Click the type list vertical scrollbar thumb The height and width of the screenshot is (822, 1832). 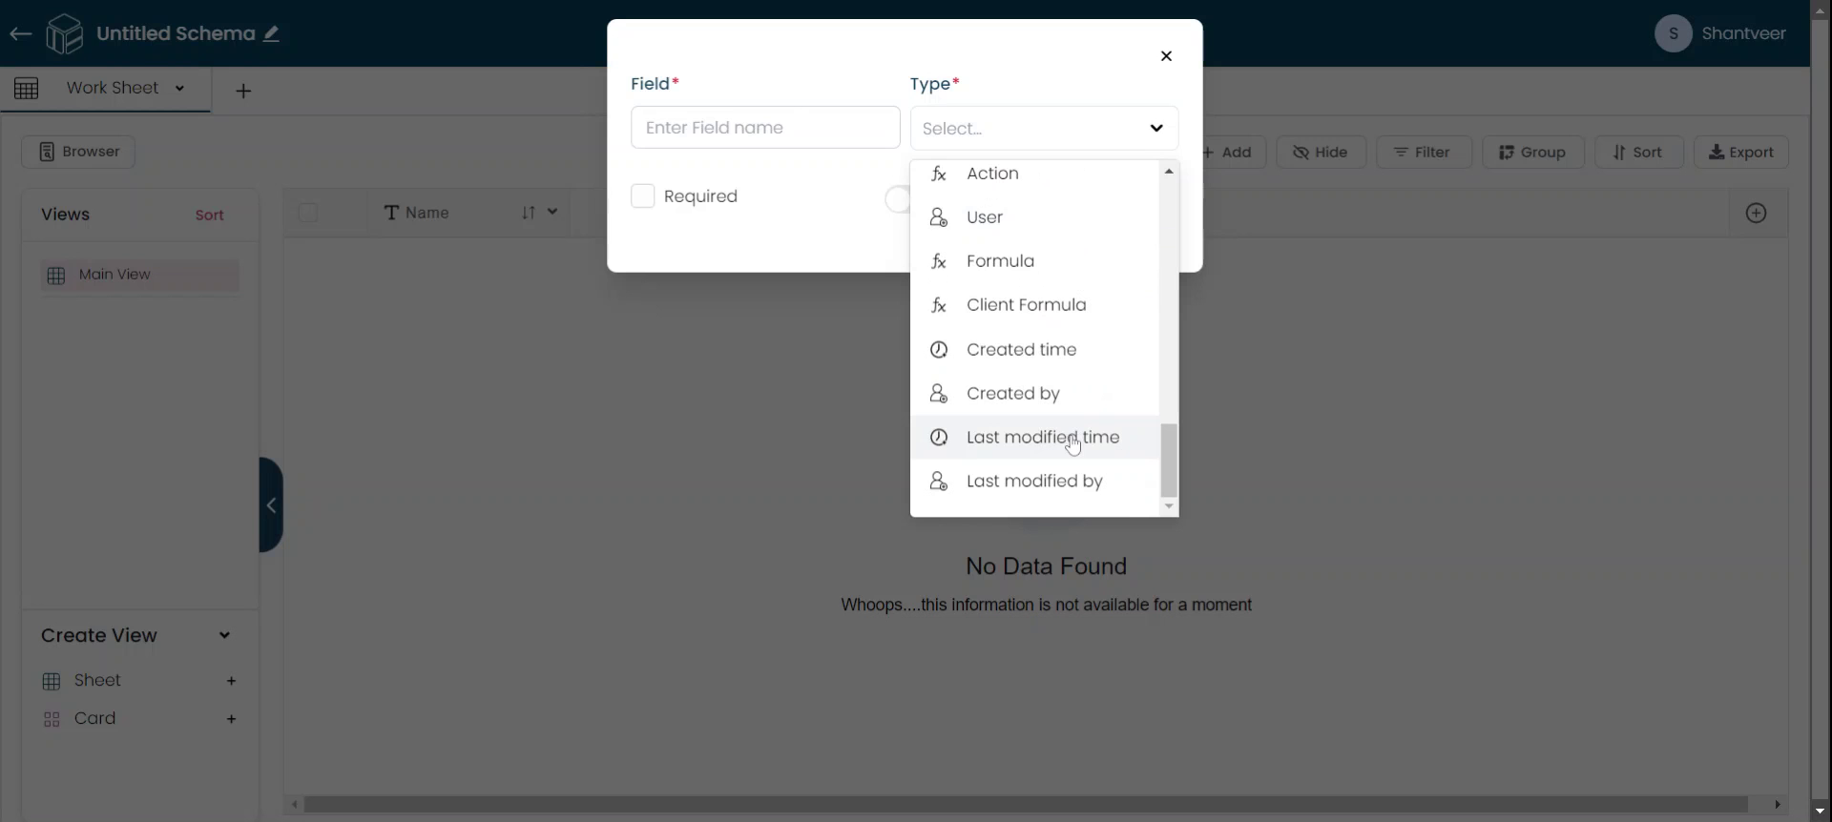coord(1169,461)
